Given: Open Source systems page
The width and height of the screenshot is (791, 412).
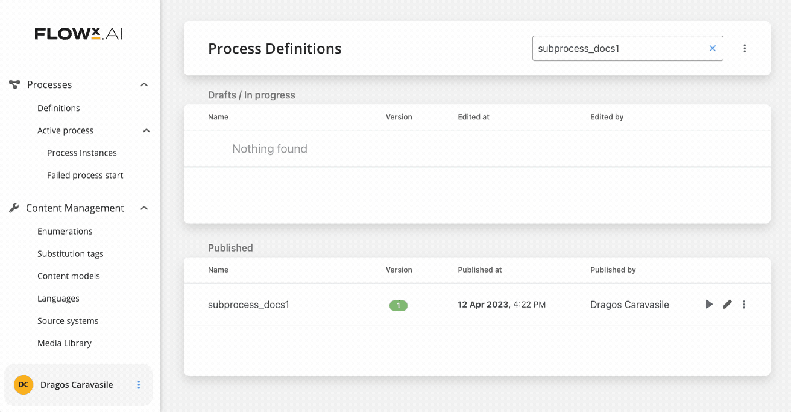Looking at the screenshot, I should pyautogui.click(x=68, y=320).
